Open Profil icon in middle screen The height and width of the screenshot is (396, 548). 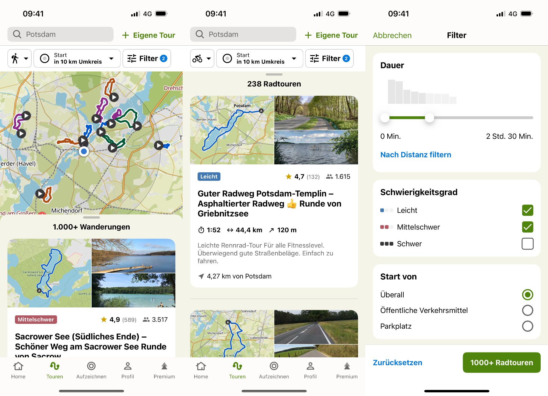(310, 366)
